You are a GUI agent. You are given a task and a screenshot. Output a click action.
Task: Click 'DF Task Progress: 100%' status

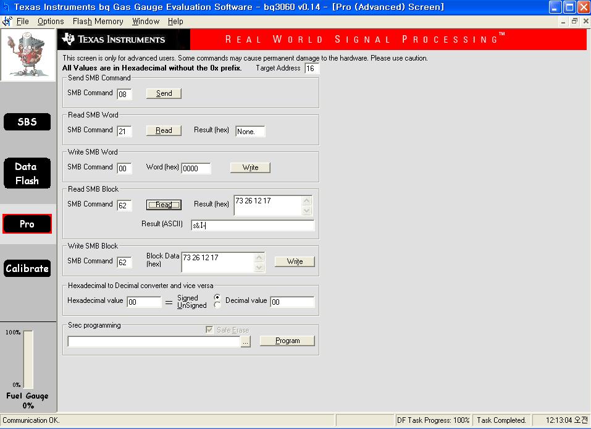click(x=433, y=420)
